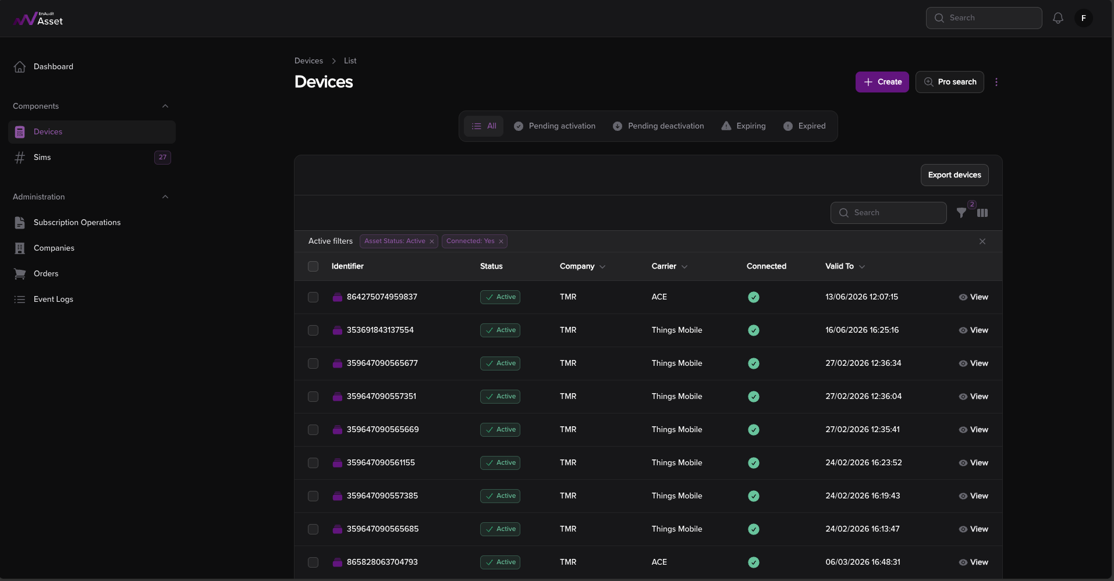Click the Sims hash icon
The width and height of the screenshot is (1114, 581).
[x=20, y=158]
